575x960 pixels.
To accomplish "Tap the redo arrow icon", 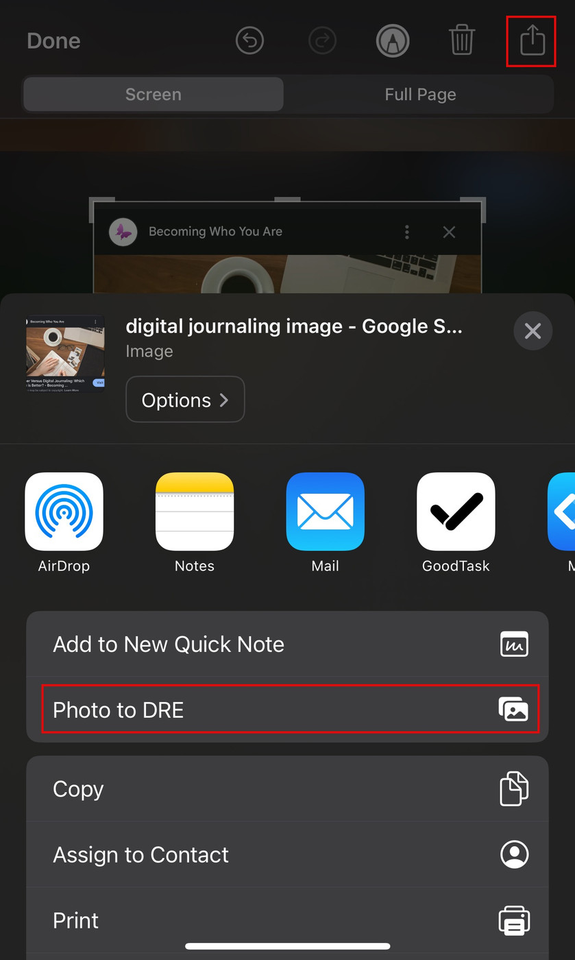I will tap(322, 40).
